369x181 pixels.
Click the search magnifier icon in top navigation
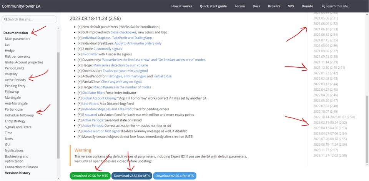[x=323, y=7]
